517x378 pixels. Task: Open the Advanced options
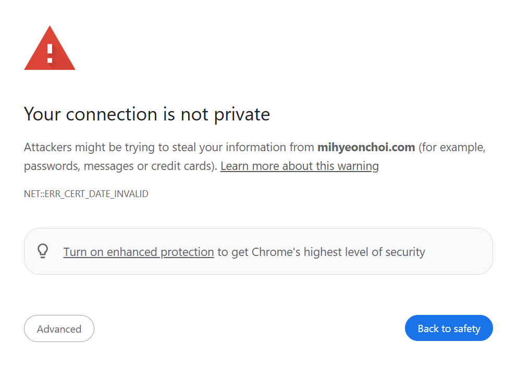click(59, 329)
